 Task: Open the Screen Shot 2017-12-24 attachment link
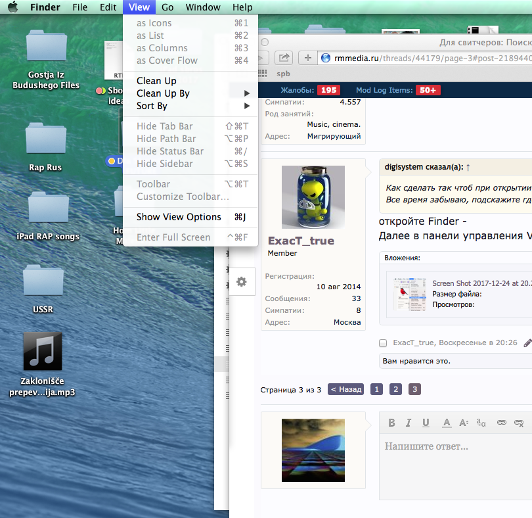click(x=482, y=283)
